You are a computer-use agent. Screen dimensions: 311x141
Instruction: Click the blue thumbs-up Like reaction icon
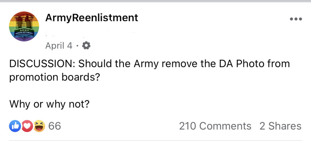coord(15,126)
